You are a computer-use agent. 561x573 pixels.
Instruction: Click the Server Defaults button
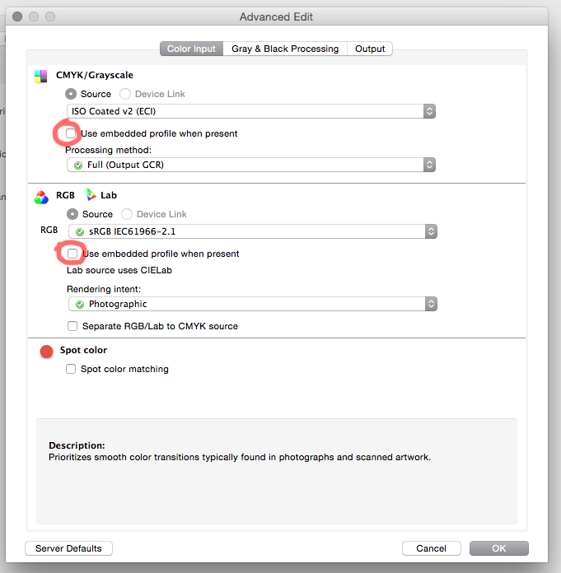click(x=68, y=548)
